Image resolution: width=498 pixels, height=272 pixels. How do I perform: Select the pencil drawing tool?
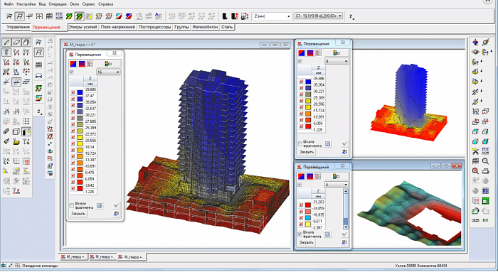[x=6, y=42]
